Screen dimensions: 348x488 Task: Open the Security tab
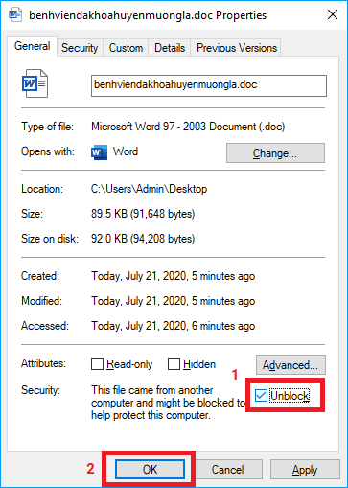click(x=80, y=48)
